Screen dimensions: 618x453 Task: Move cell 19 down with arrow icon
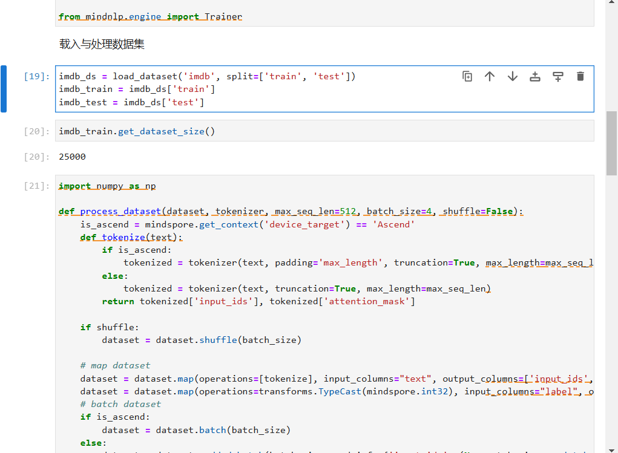[512, 76]
